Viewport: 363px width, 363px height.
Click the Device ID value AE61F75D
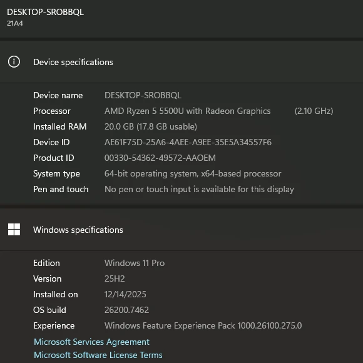pyautogui.click(x=188, y=142)
